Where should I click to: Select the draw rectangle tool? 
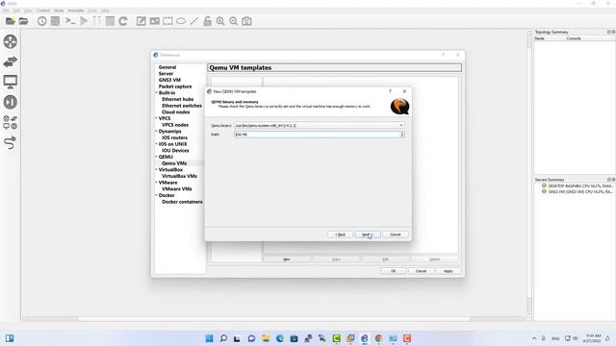167,21
